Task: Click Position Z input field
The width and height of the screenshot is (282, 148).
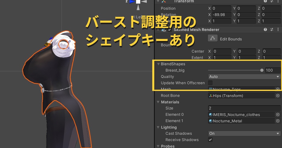Action: pos(271,8)
